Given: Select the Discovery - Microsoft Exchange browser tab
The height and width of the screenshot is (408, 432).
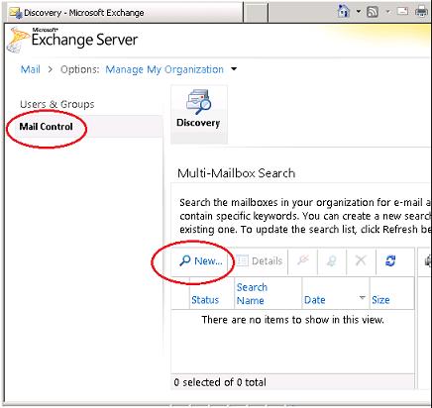Looking at the screenshot, I should (124, 13).
